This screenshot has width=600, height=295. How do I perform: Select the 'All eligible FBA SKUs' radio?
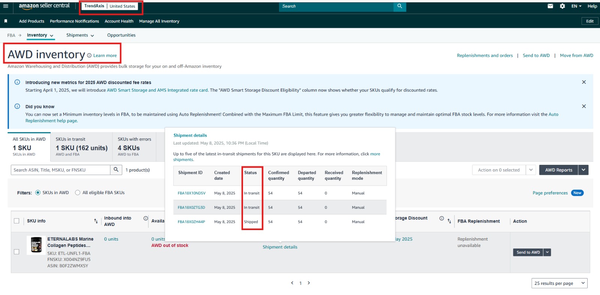pos(78,193)
